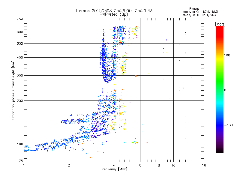Click the 300 height axis tick label

pyautogui.click(x=20, y=76)
